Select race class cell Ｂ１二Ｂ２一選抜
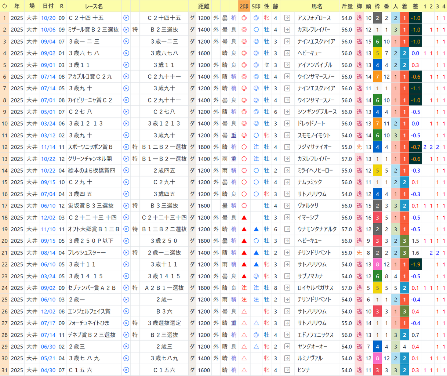The image size is (447, 376). [164, 147]
